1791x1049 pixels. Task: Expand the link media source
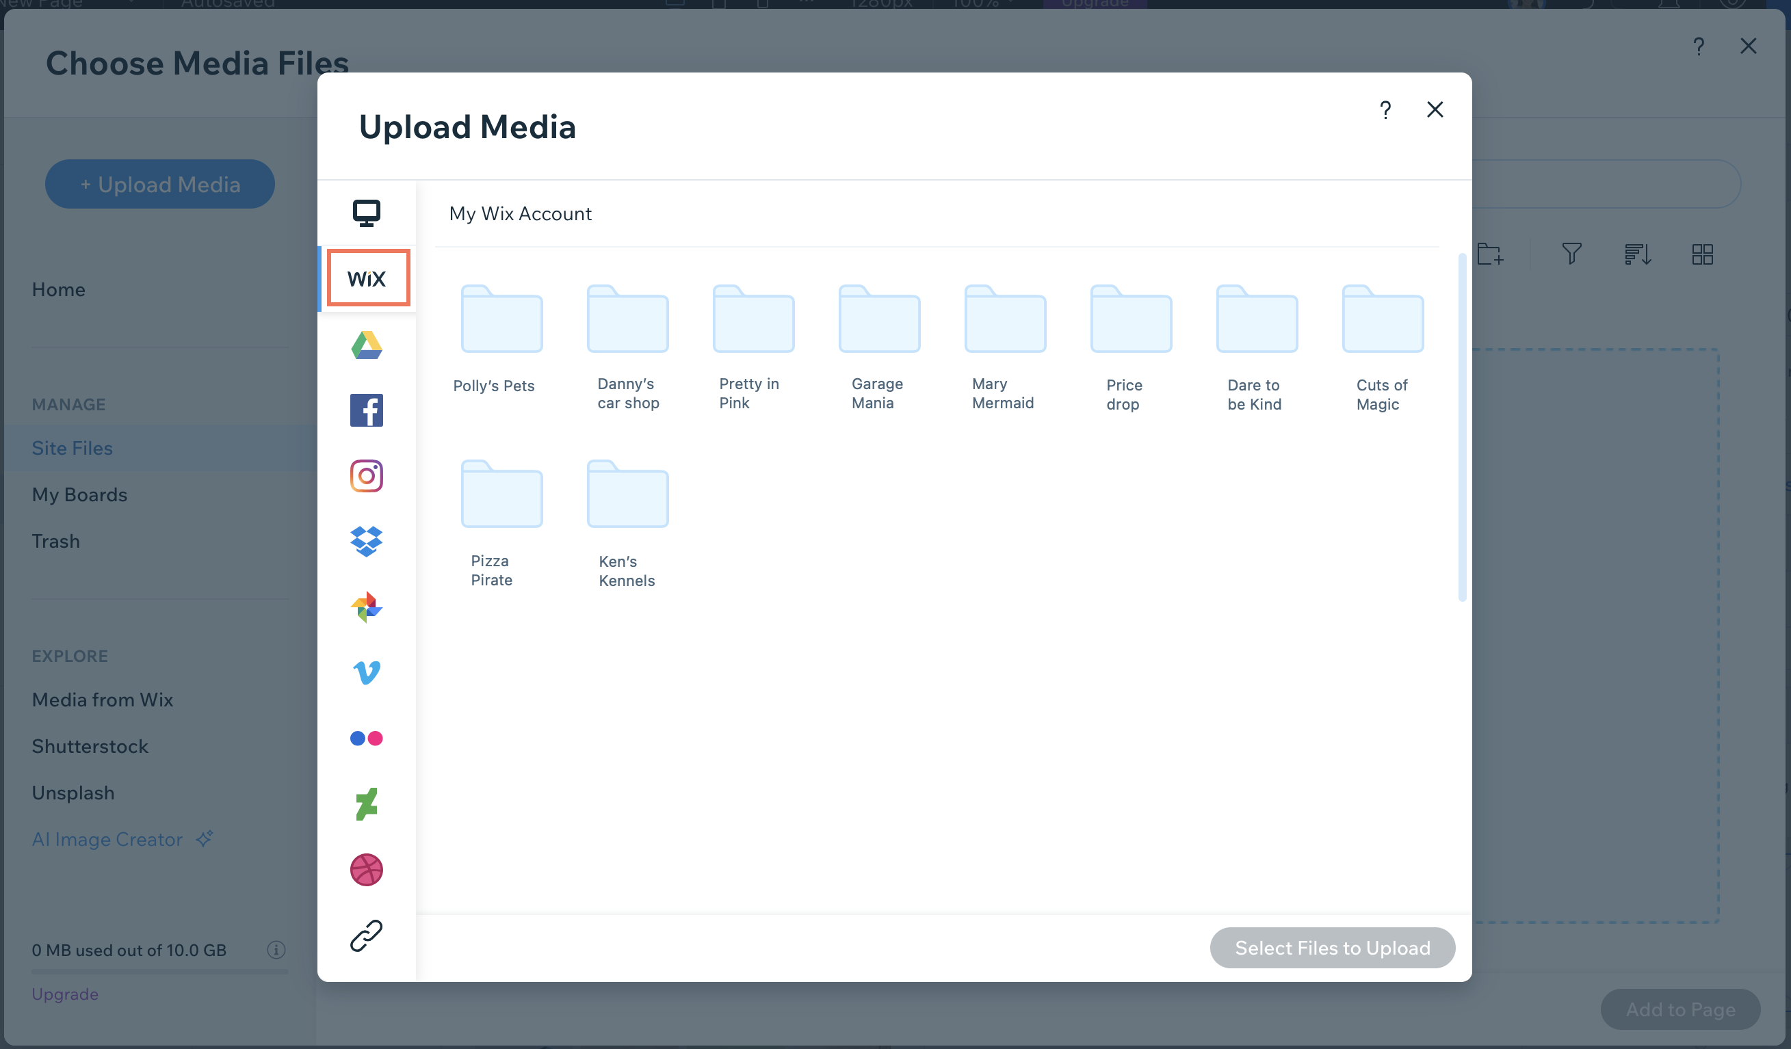366,935
